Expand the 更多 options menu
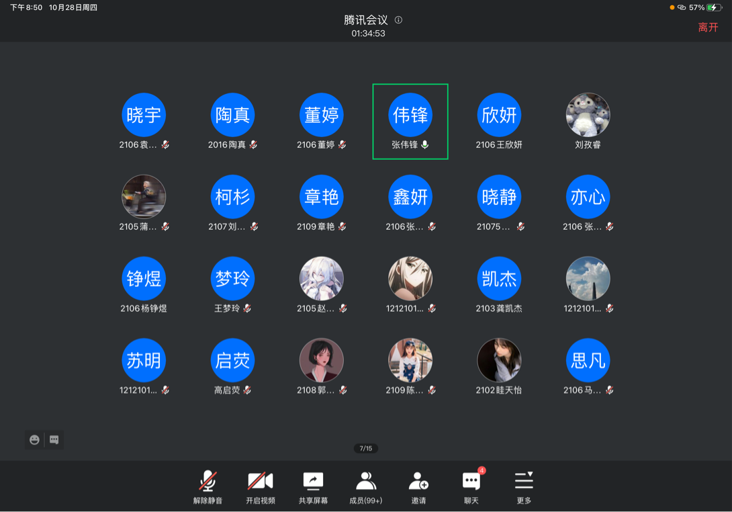The height and width of the screenshot is (512, 732). [524, 486]
